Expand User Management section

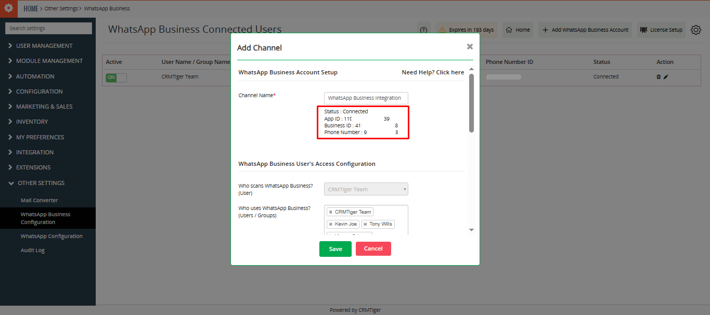(44, 46)
